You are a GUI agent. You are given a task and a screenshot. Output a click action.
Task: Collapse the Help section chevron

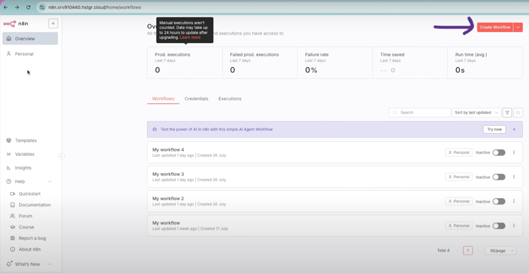(x=50, y=181)
